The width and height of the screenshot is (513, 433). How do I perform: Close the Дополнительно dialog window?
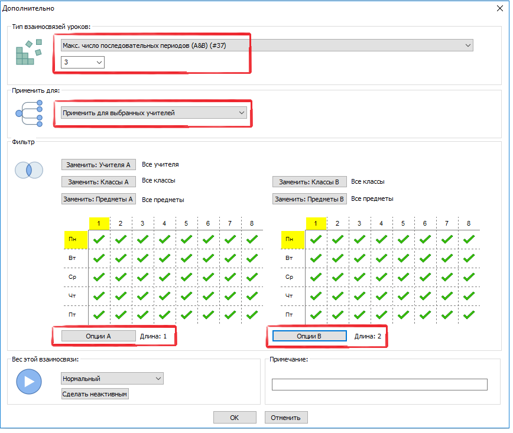point(500,8)
